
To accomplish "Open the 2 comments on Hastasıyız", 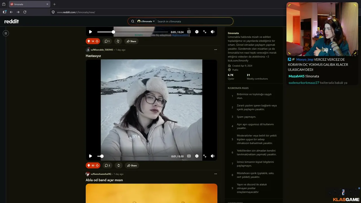I will tap(107, 166).
